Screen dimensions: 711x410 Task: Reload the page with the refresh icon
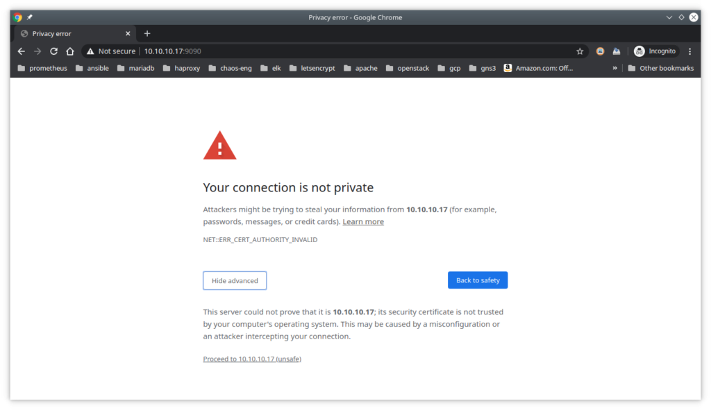pos(53,51)
